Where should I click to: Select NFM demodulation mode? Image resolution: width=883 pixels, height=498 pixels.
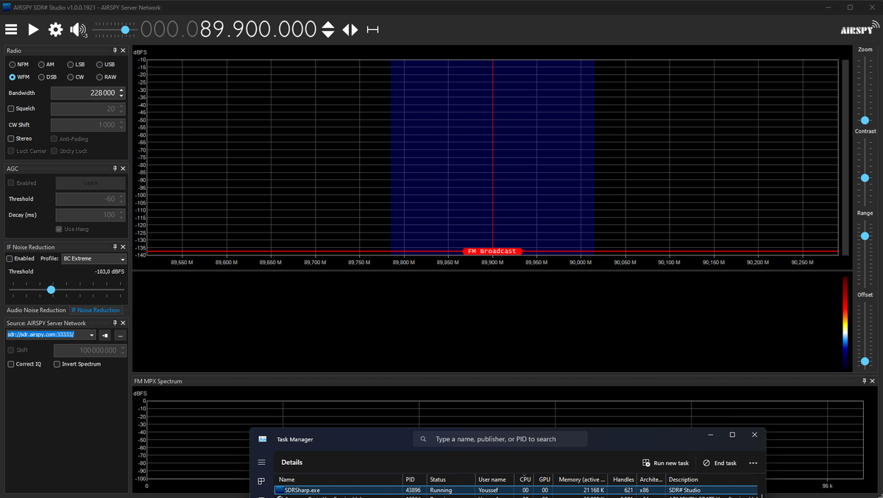pyautogui.click(x=18, y=65)
